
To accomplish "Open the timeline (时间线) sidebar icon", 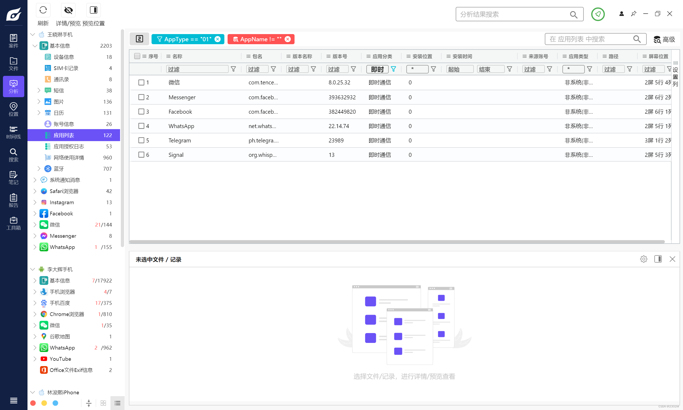I will tap(13, 132).
